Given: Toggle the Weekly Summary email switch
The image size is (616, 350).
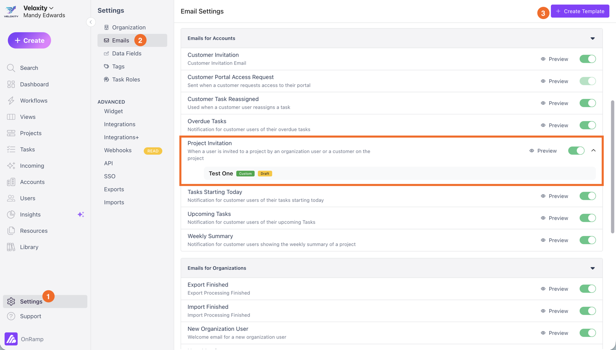Looking at the screenshot, I should tap(587, 240).
